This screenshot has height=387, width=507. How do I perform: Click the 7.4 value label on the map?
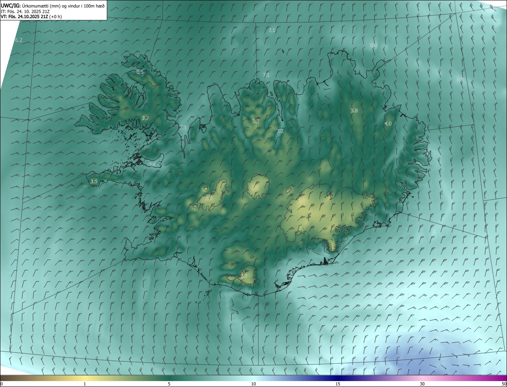152,165
